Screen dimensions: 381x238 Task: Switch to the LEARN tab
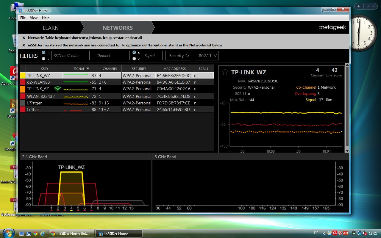coord(51,28)
